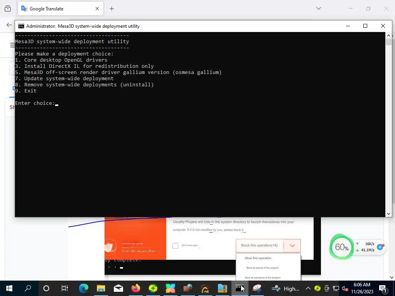Click the console scrollbar down arrow

point(388,214)
